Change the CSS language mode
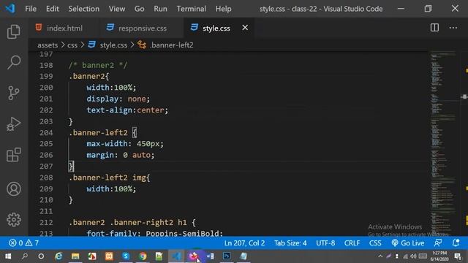The image size is (468, 263). [x=375, y=243]
